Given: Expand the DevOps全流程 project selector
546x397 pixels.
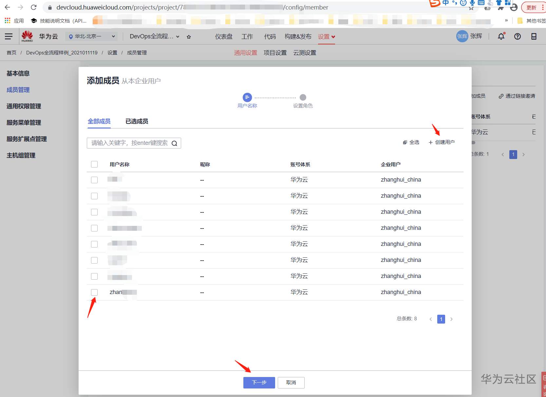Looking at the screenshot, I should point(155,36).
